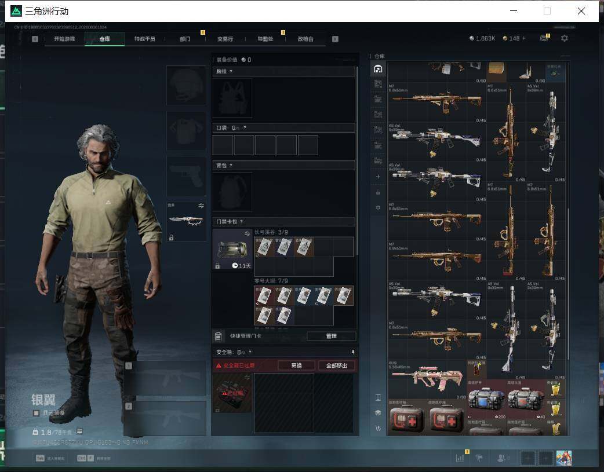Viewport: 604px width, 472px height.
Task: Click the 1,863K currency balance
Action: (482, 38)
